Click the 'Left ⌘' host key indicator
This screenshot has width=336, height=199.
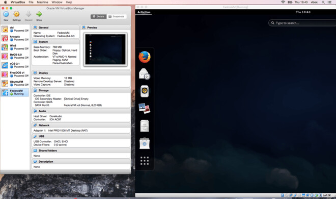[x=326, y=195]
